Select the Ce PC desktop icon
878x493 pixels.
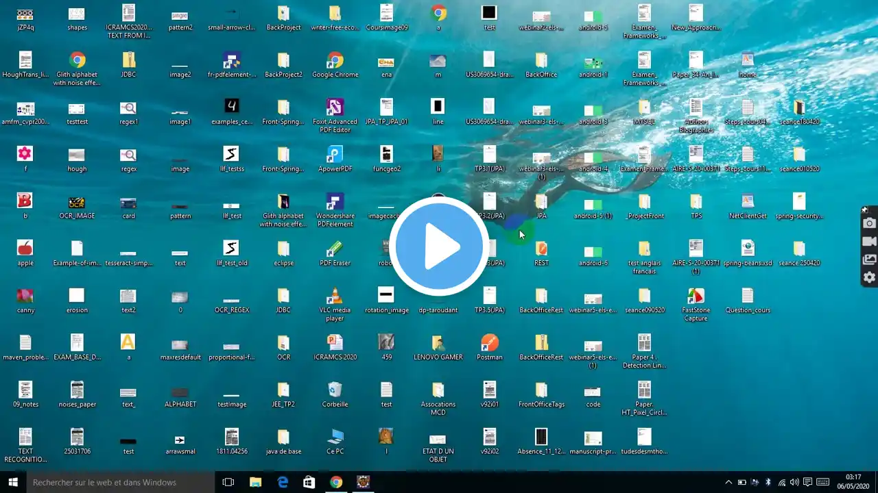(x=335, y=442)
